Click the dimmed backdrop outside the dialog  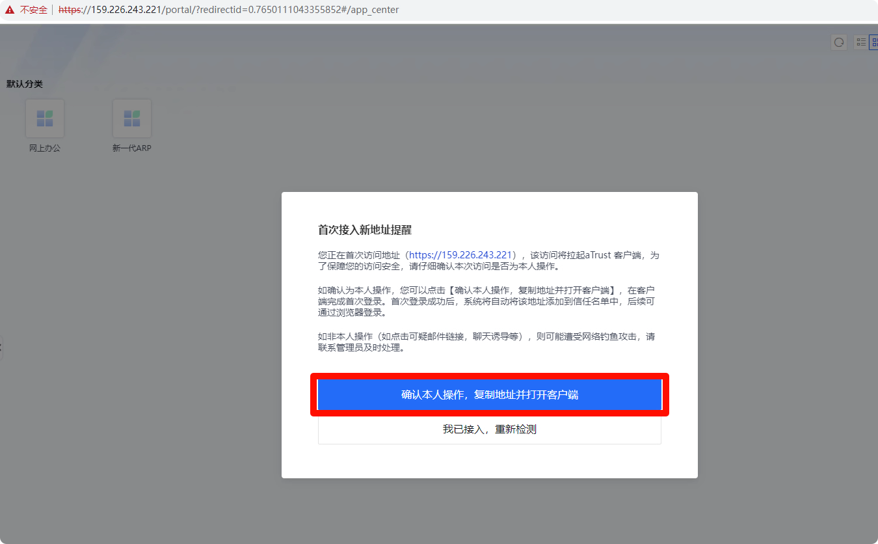coord(780,293)
